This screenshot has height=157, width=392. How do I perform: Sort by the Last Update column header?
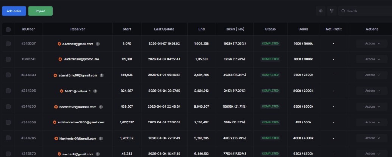164,29
